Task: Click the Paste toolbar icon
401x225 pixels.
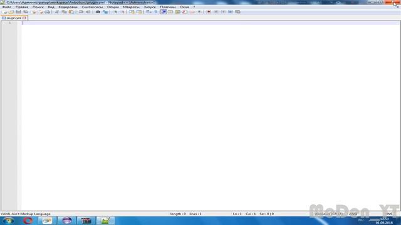Action: 71,12
